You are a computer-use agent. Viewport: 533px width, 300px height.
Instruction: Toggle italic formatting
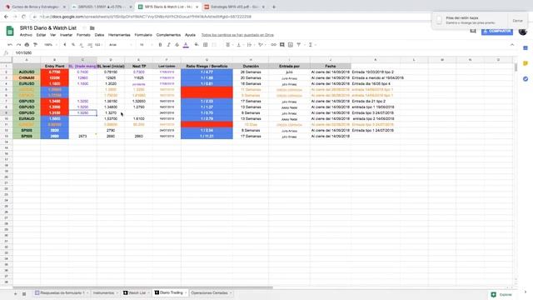168,45
